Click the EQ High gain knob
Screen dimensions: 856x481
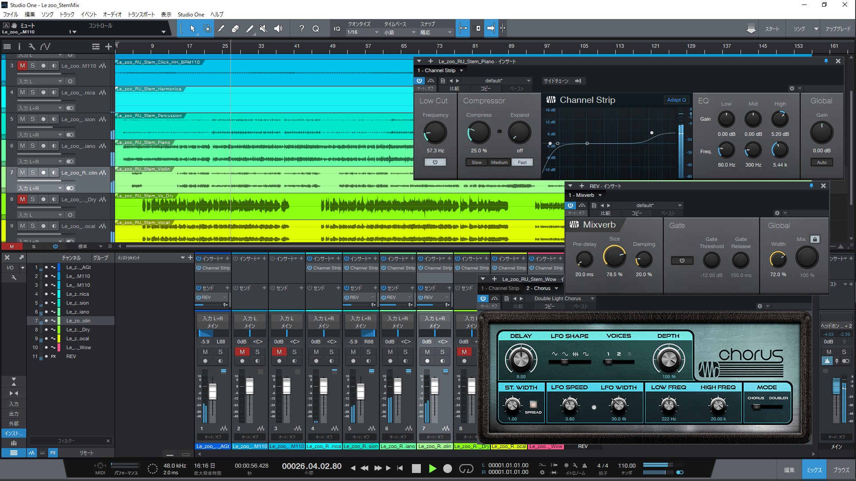pos(780,119)
